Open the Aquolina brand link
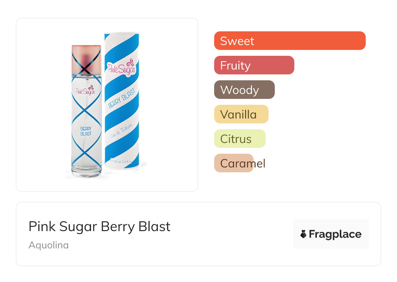Image resolution: width=397 pixels, height=282 pixels. (x=49, y=245)
